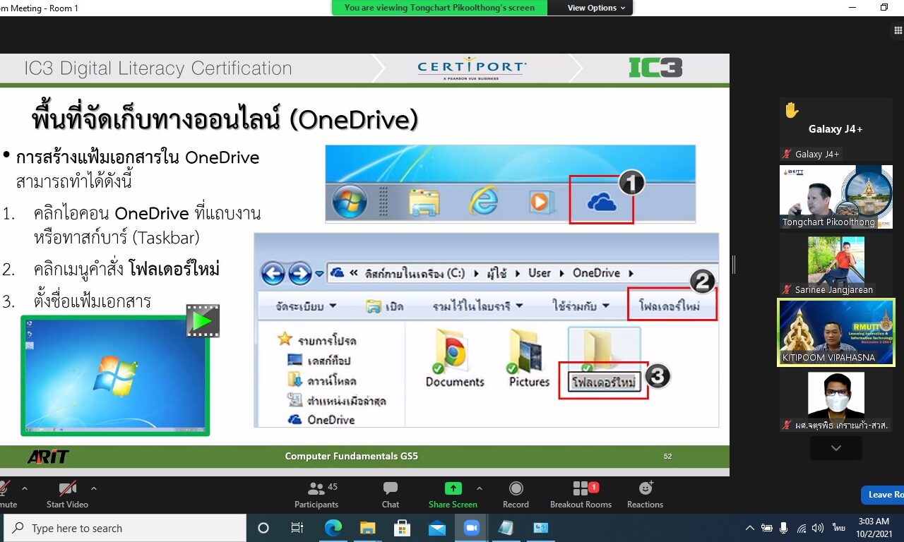Open the View Options dropdown
Viewport: 904px width, 542px height.
click(597, 8)
